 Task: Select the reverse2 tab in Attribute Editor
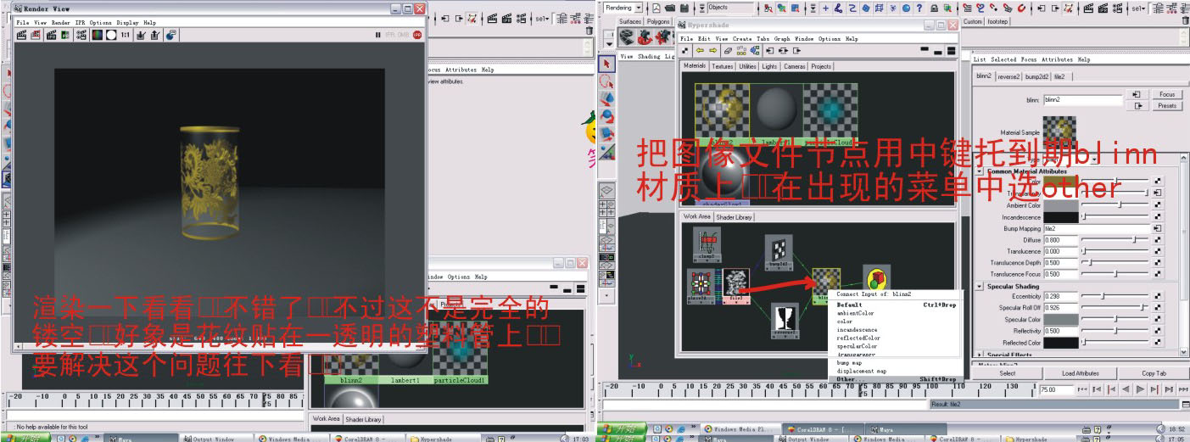[1008, 76]
